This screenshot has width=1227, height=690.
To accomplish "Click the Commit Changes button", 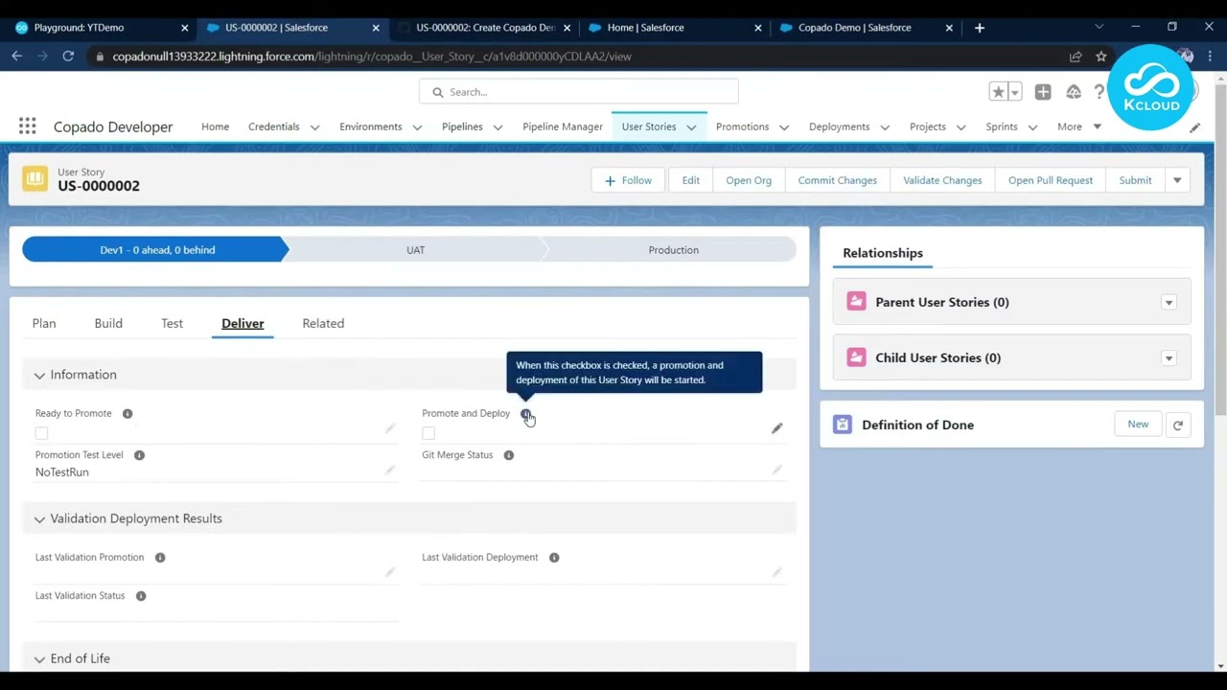I will (x=837, y=180).
